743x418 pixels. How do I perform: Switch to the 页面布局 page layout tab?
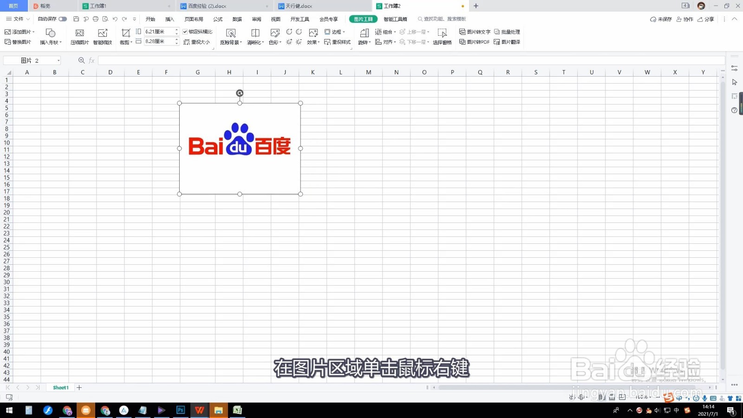194,19
